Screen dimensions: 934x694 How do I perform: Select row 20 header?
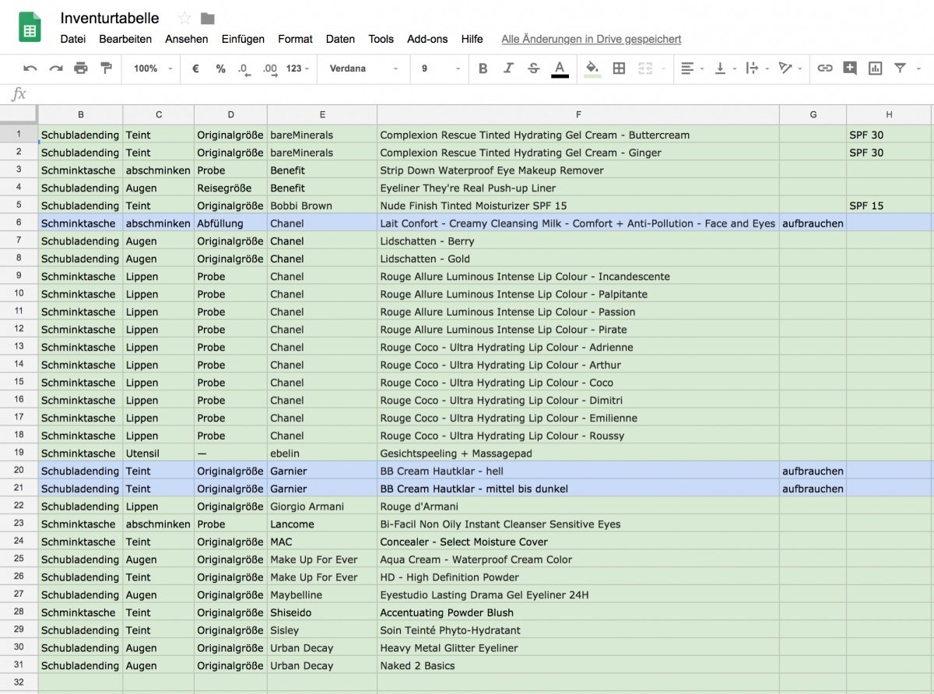pyautogui.click(x=19, y=471)
